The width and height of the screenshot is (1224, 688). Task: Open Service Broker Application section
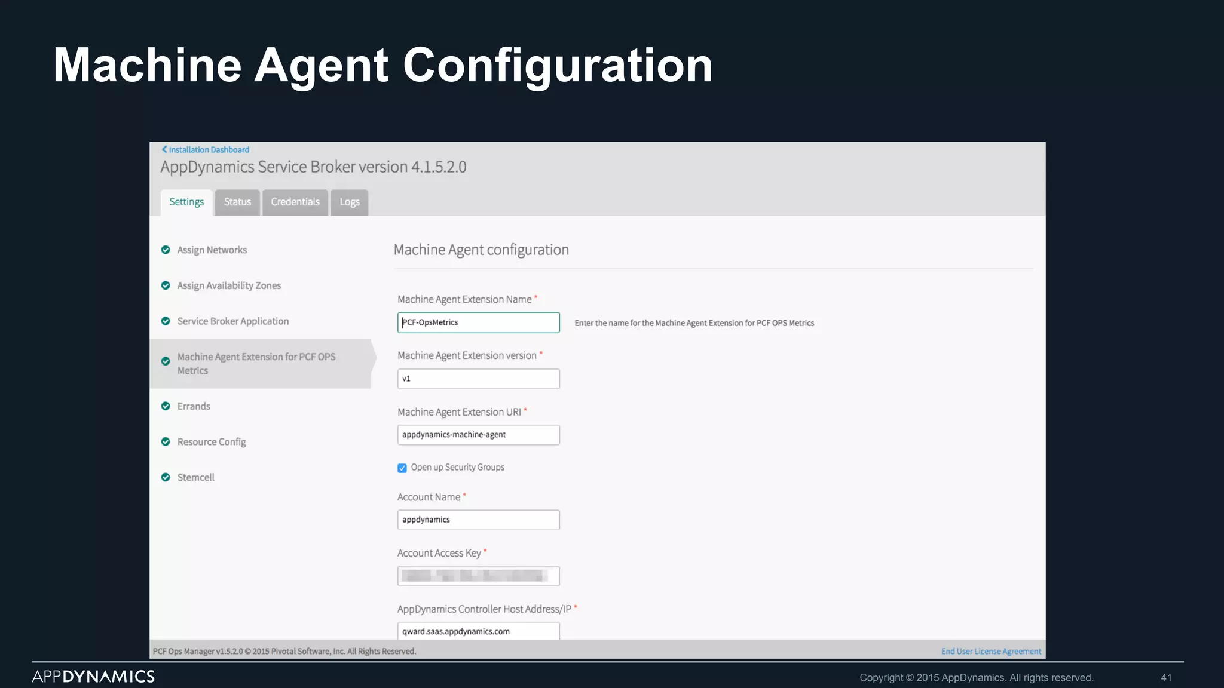(233, 321)
